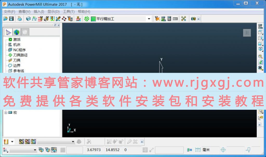The width and height of the screenshot is (266, 157).
Task: Click the view along machine icon
Action: pyautogui.click(x=260, y=26)
